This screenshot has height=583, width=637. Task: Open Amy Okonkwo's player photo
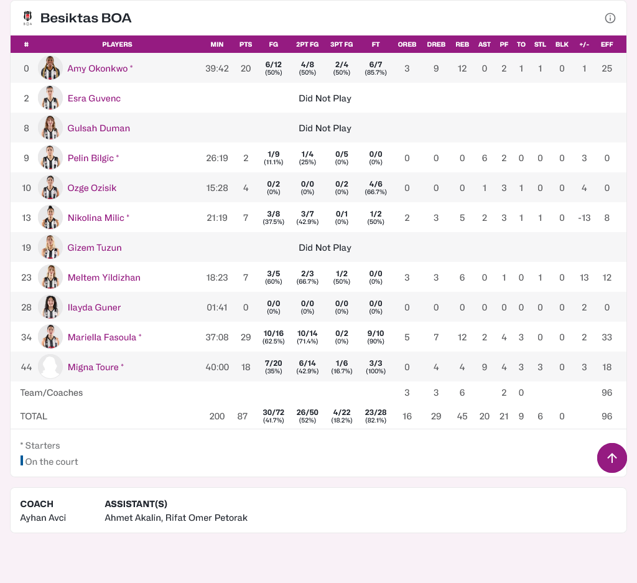pyautogui.click(x=50, y=68)
